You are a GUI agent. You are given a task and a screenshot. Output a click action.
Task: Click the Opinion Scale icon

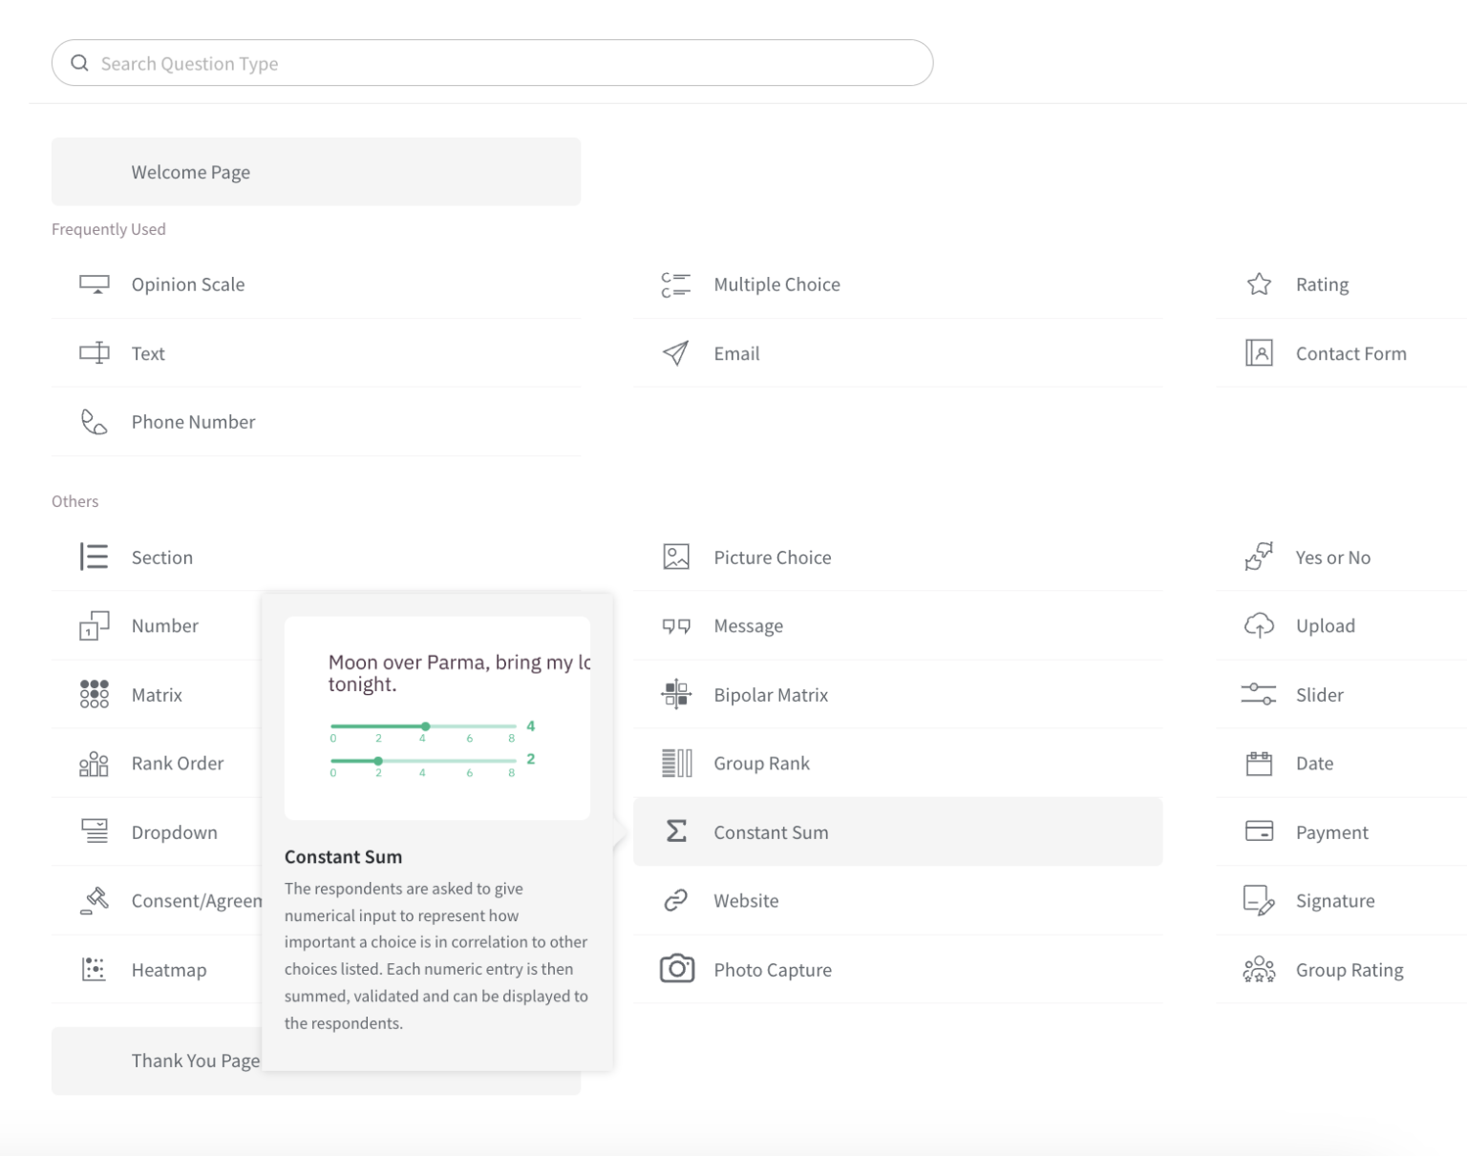pos(94,284)
